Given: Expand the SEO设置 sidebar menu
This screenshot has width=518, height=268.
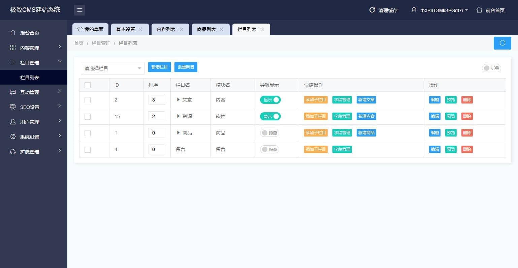Looking at the screenshot, I should tap(34, 107).
